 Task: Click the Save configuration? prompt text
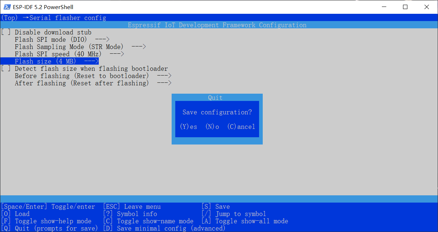point(217,112)
